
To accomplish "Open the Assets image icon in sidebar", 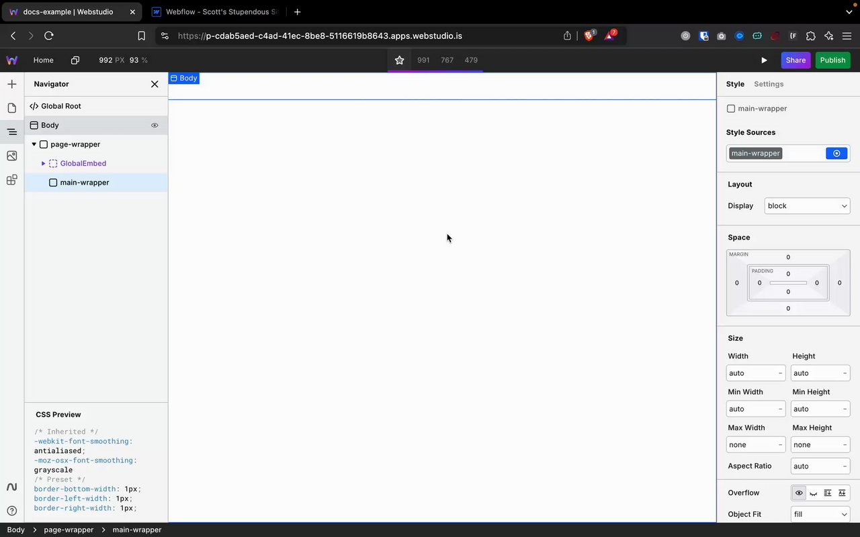I will tap(11, 156).
